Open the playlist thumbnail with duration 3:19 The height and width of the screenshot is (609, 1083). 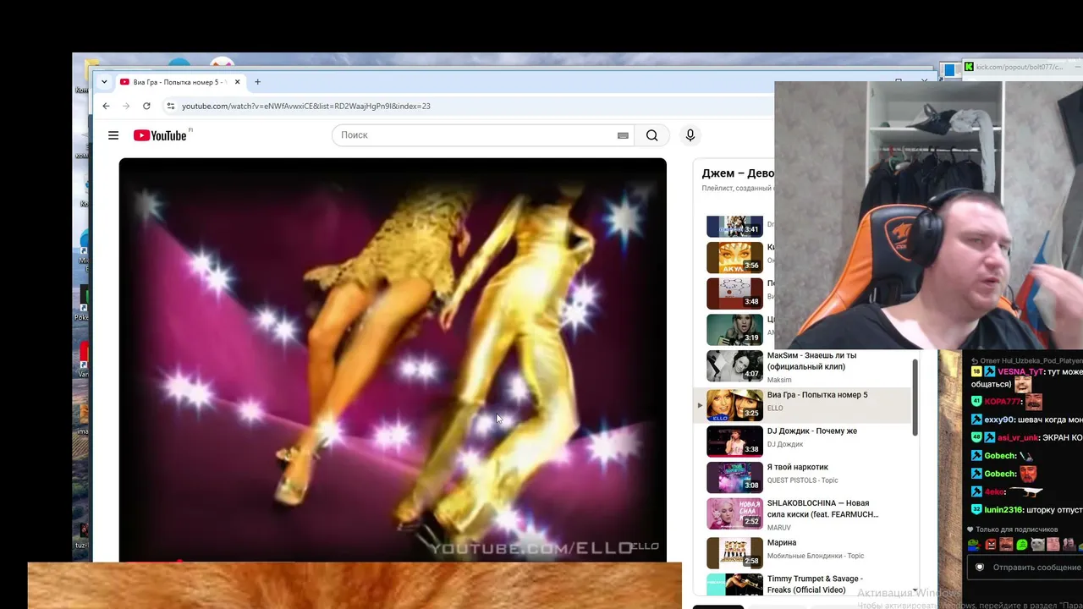(734, 330)
